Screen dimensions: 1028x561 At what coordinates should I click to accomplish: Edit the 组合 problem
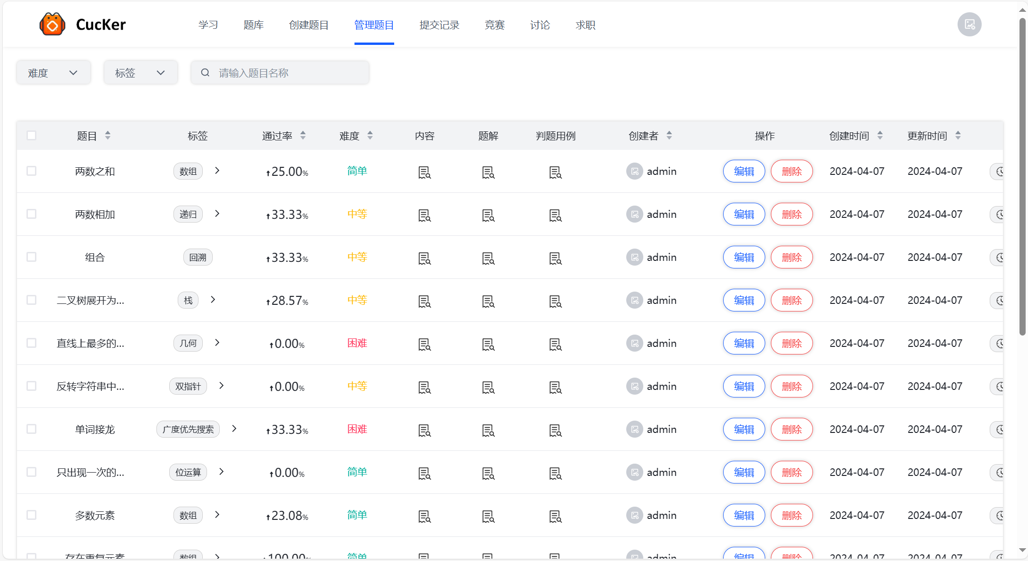744,257
